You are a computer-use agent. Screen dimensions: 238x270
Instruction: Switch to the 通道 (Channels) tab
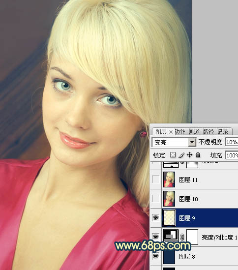pyautogui.click(x=195, y=132)
